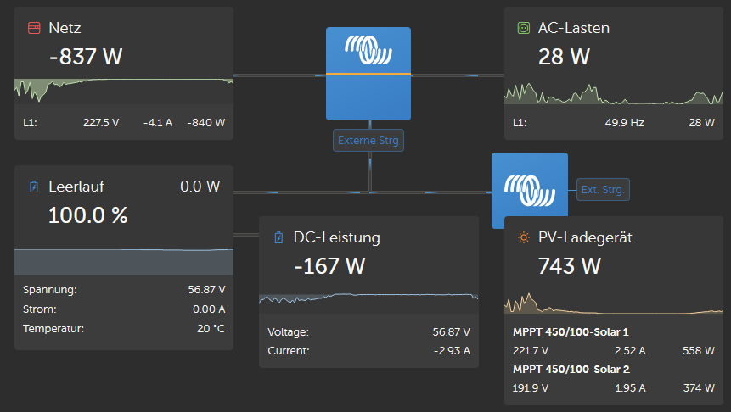The height and width of the screenshot is (412, 731).
Task: Click the battery 100.0 % charge value
Action: (87, 215)
